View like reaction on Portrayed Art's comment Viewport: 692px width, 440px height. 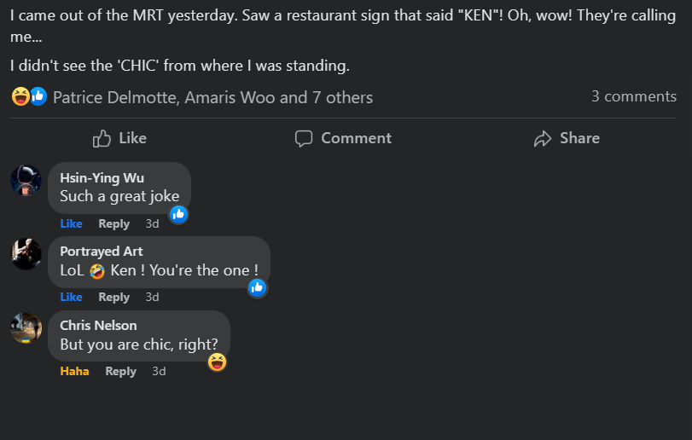258,288
